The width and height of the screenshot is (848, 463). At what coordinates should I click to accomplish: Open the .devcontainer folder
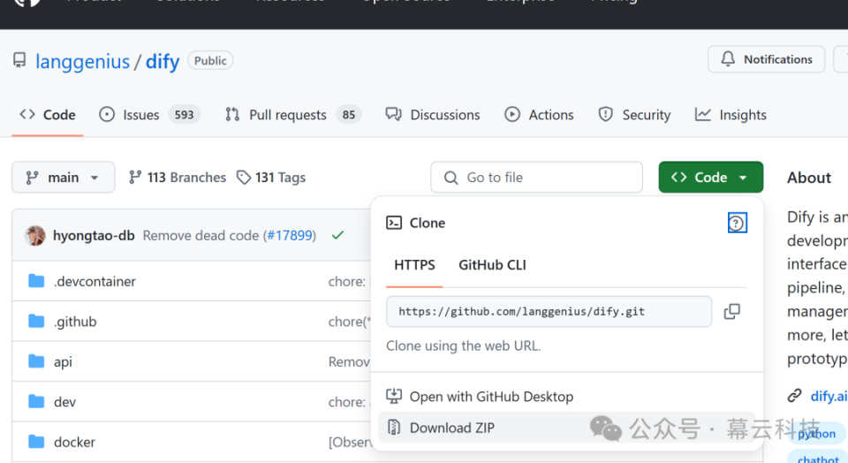click(x=95, y=281)
